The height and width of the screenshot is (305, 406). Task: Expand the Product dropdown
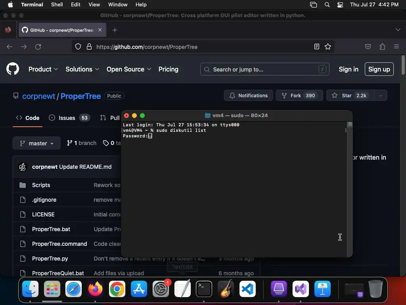[43, 69]
